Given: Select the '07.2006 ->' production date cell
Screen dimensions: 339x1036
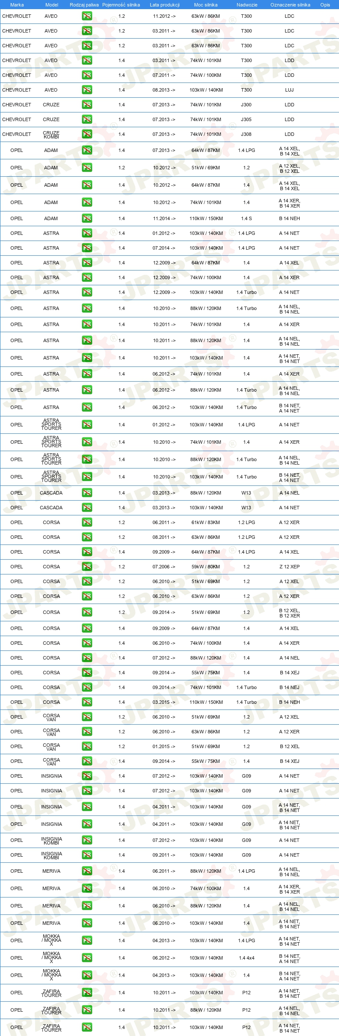Looking at the screenshot, I should tap(164, 567).
